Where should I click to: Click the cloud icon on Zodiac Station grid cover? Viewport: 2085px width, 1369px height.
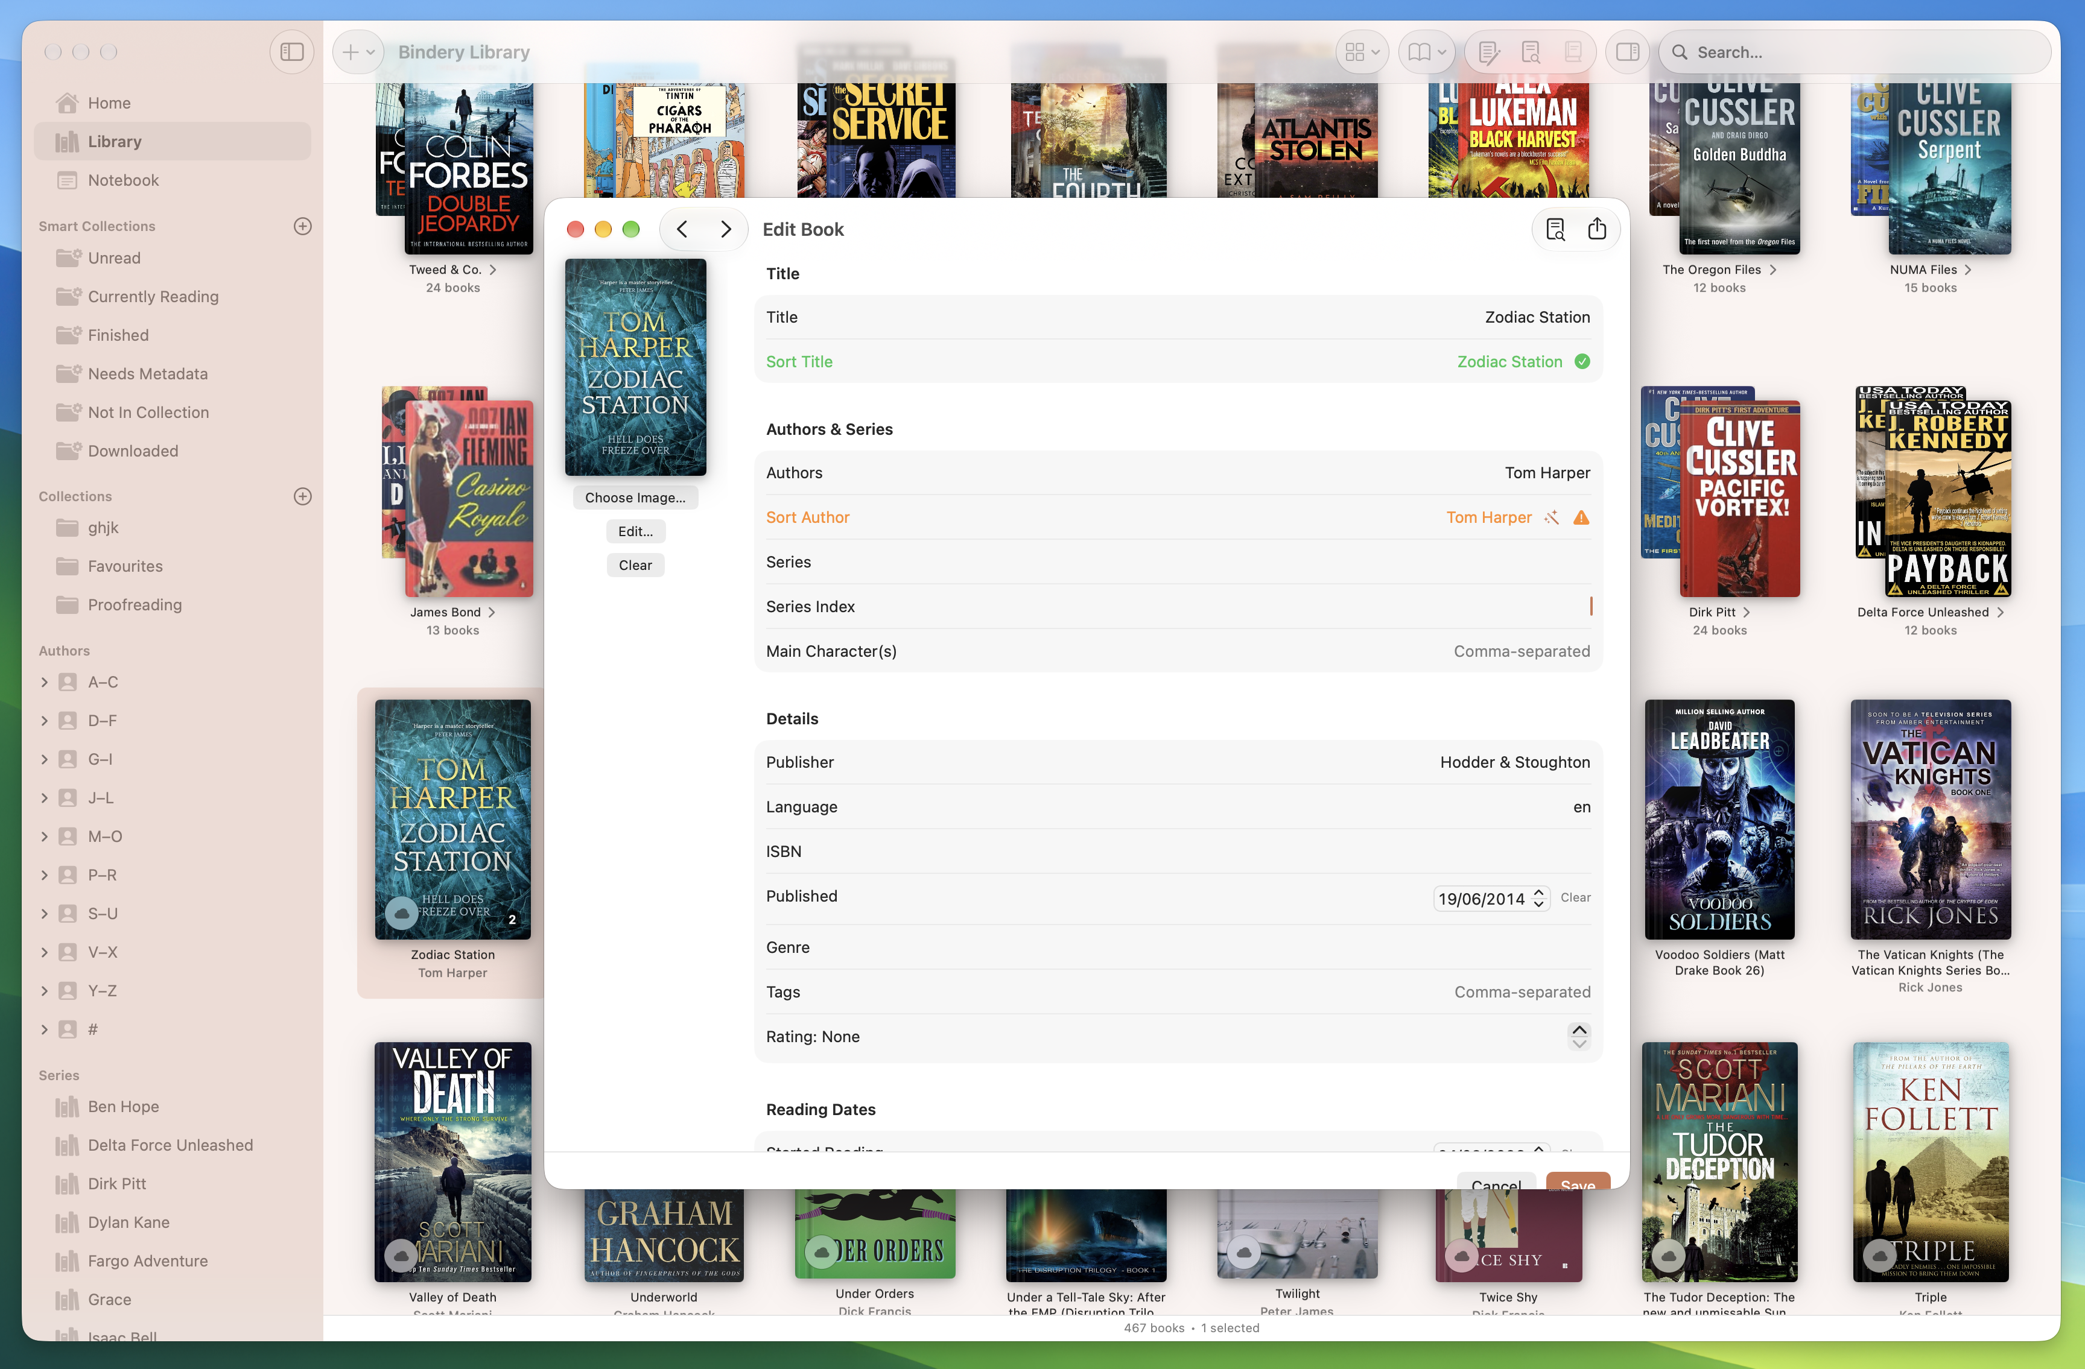point(401,914)
